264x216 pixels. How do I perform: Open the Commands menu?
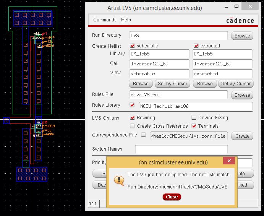point(105,20)
